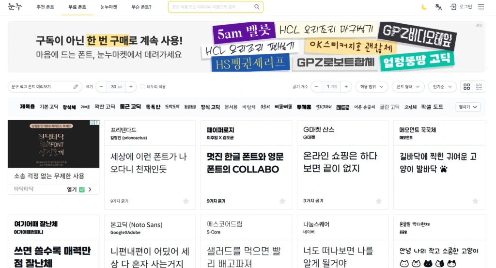Viewport: 496px width, 268px height.
Task: Open 인기순 sort dropdown
Action: click(x=442, y=87)
